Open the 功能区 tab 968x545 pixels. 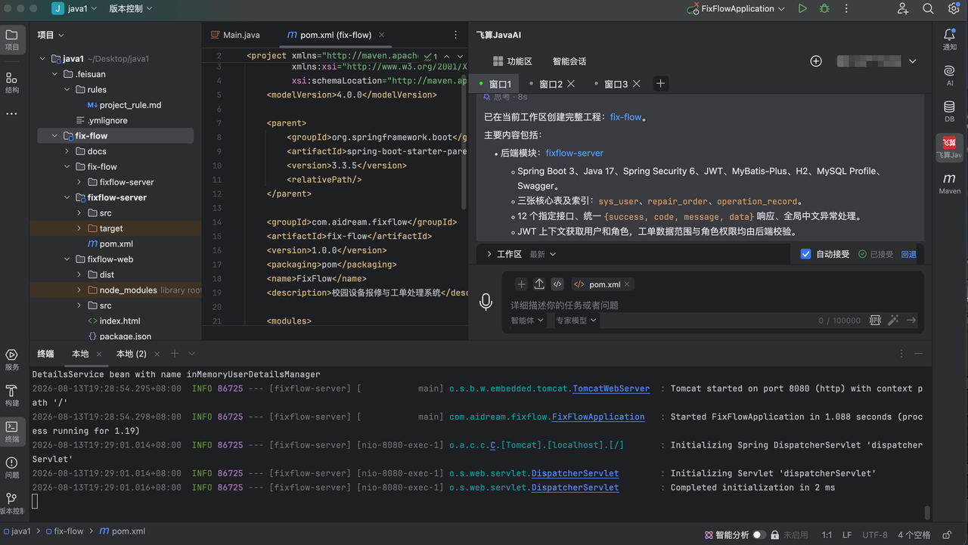[512, 61]
